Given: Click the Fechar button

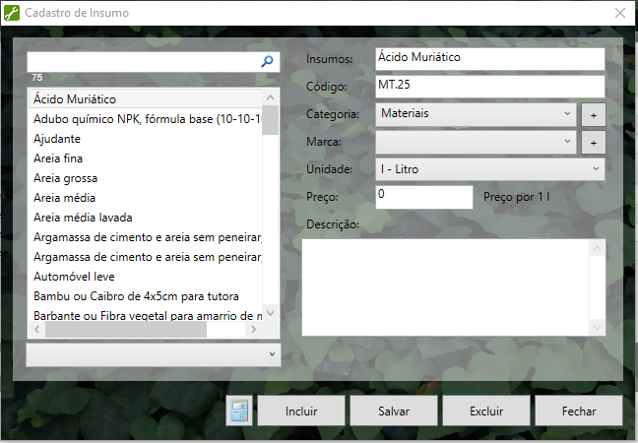Looking at the screenshot, I should (x=578, y=411).
